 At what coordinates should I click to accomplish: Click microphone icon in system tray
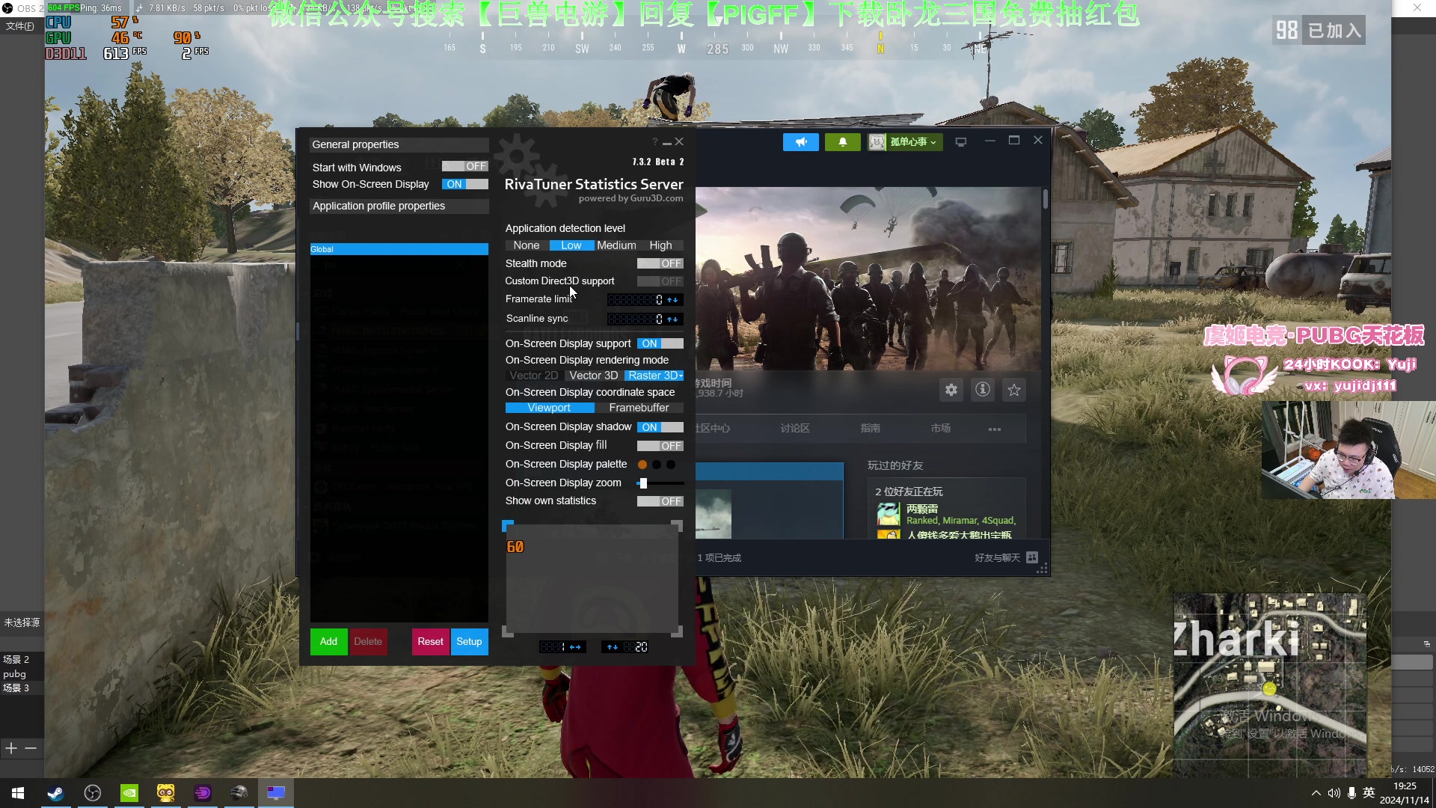pos(1351,793)
